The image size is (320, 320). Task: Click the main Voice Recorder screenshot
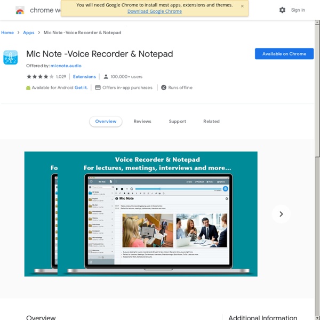pos(157,214)
